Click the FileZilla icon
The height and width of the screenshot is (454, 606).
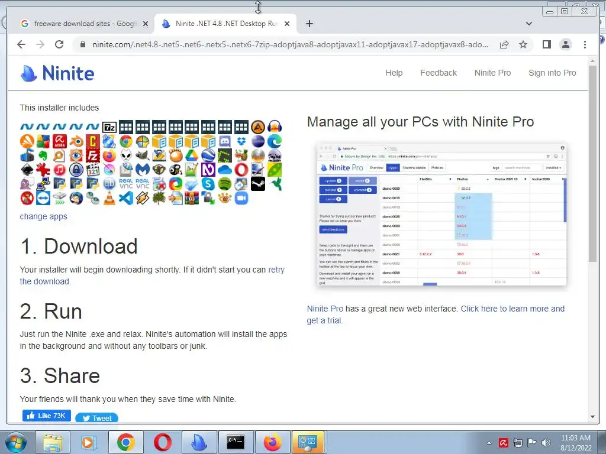pos(93,155)
